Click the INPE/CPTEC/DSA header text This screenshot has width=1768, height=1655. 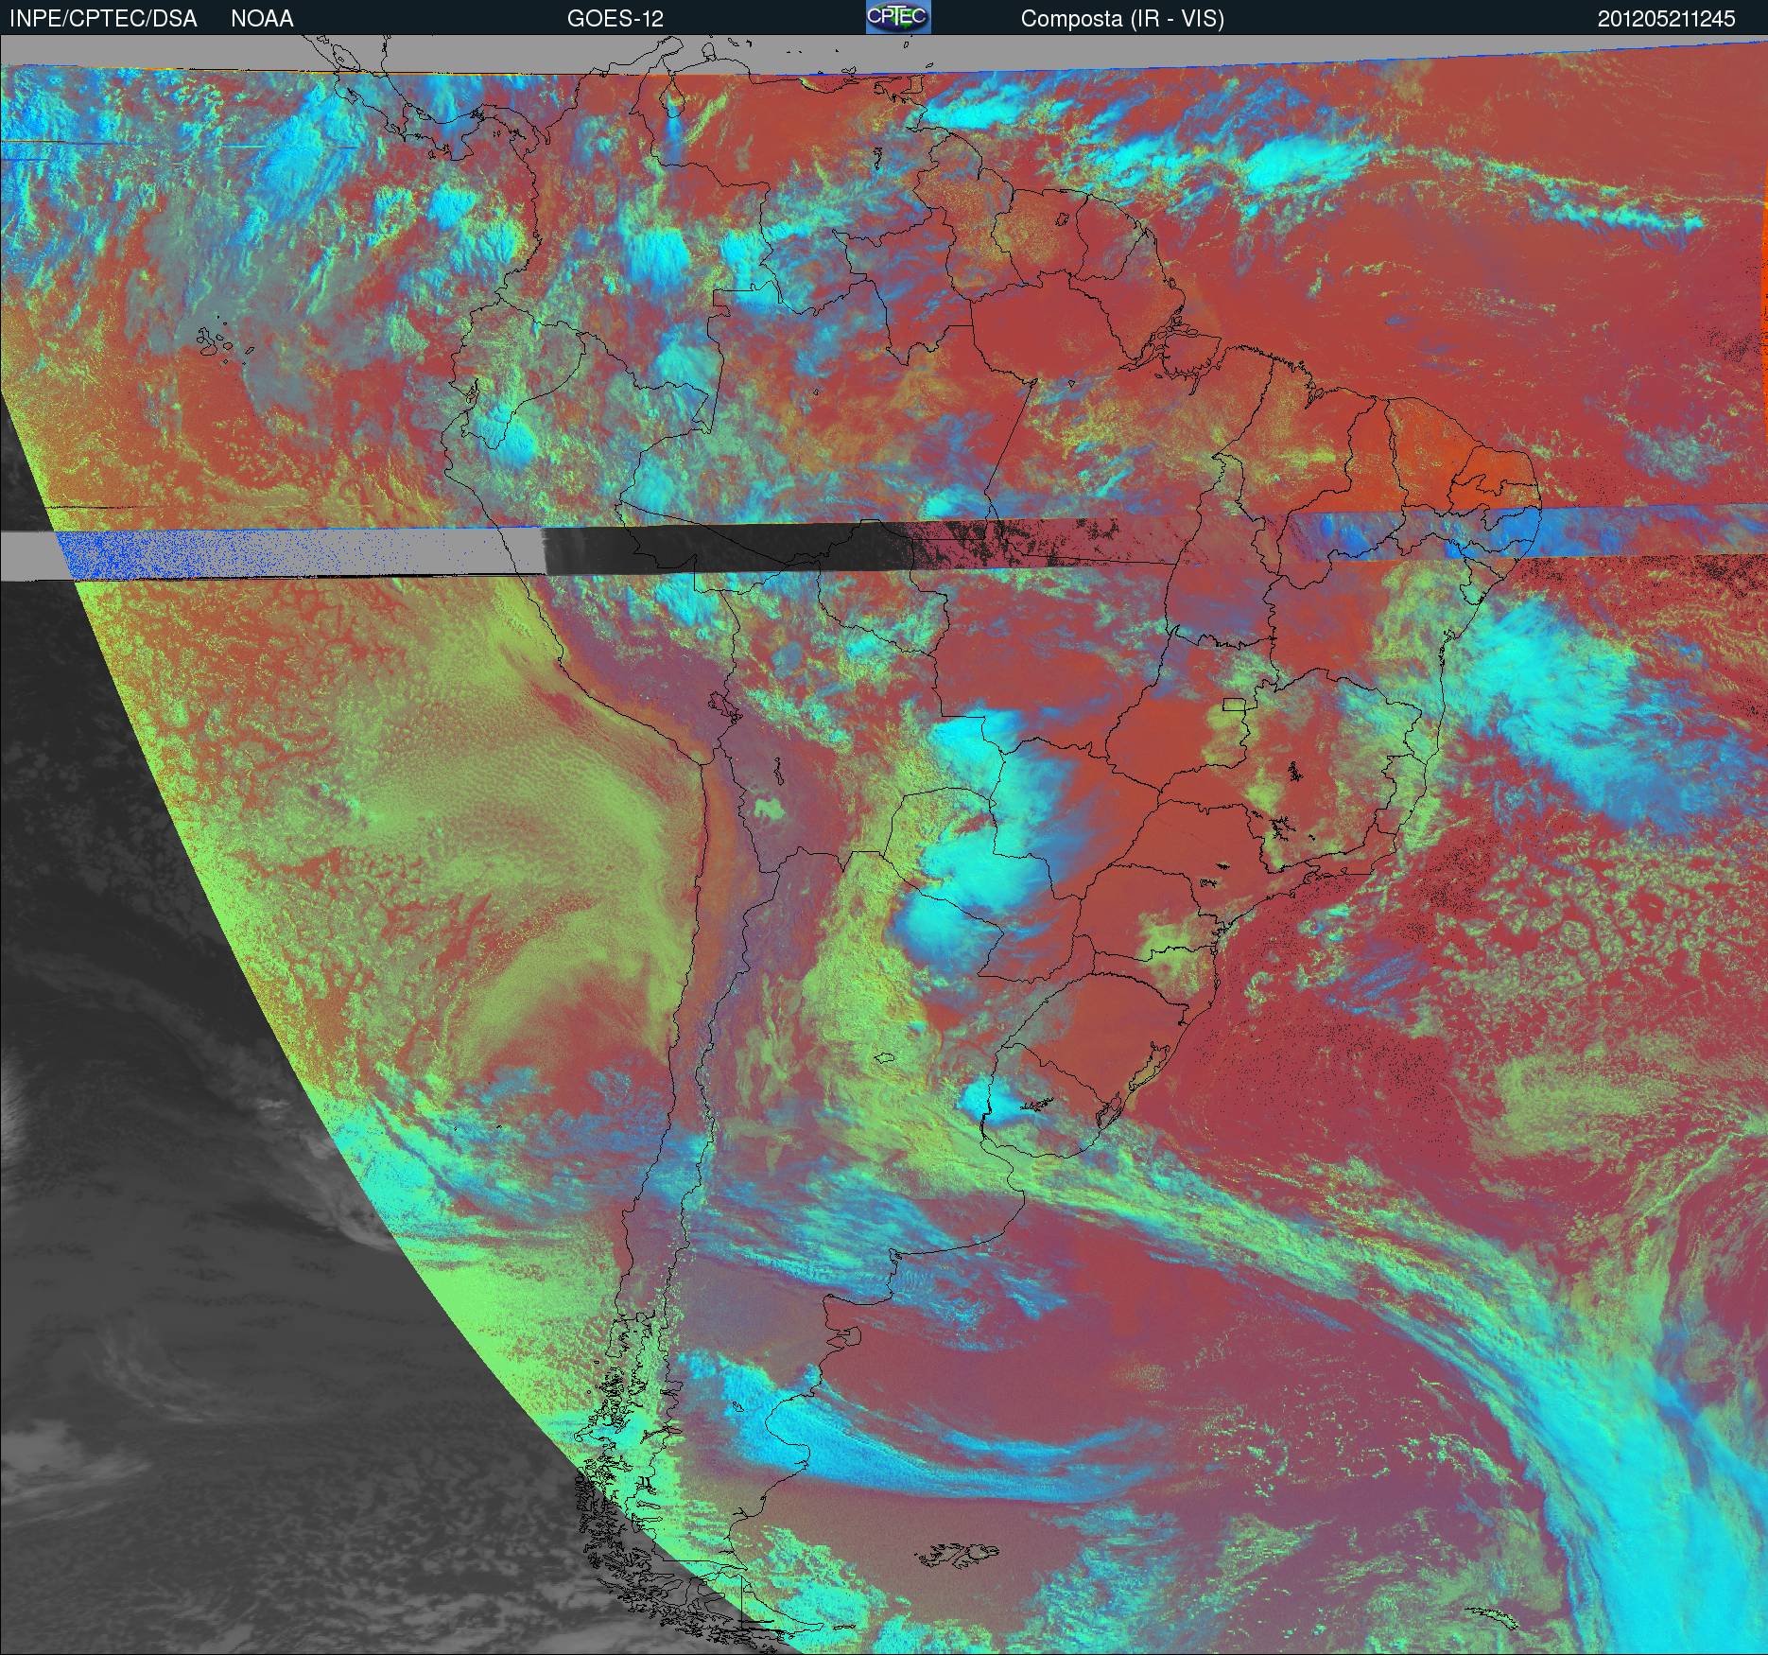click(x=103, y=19)
